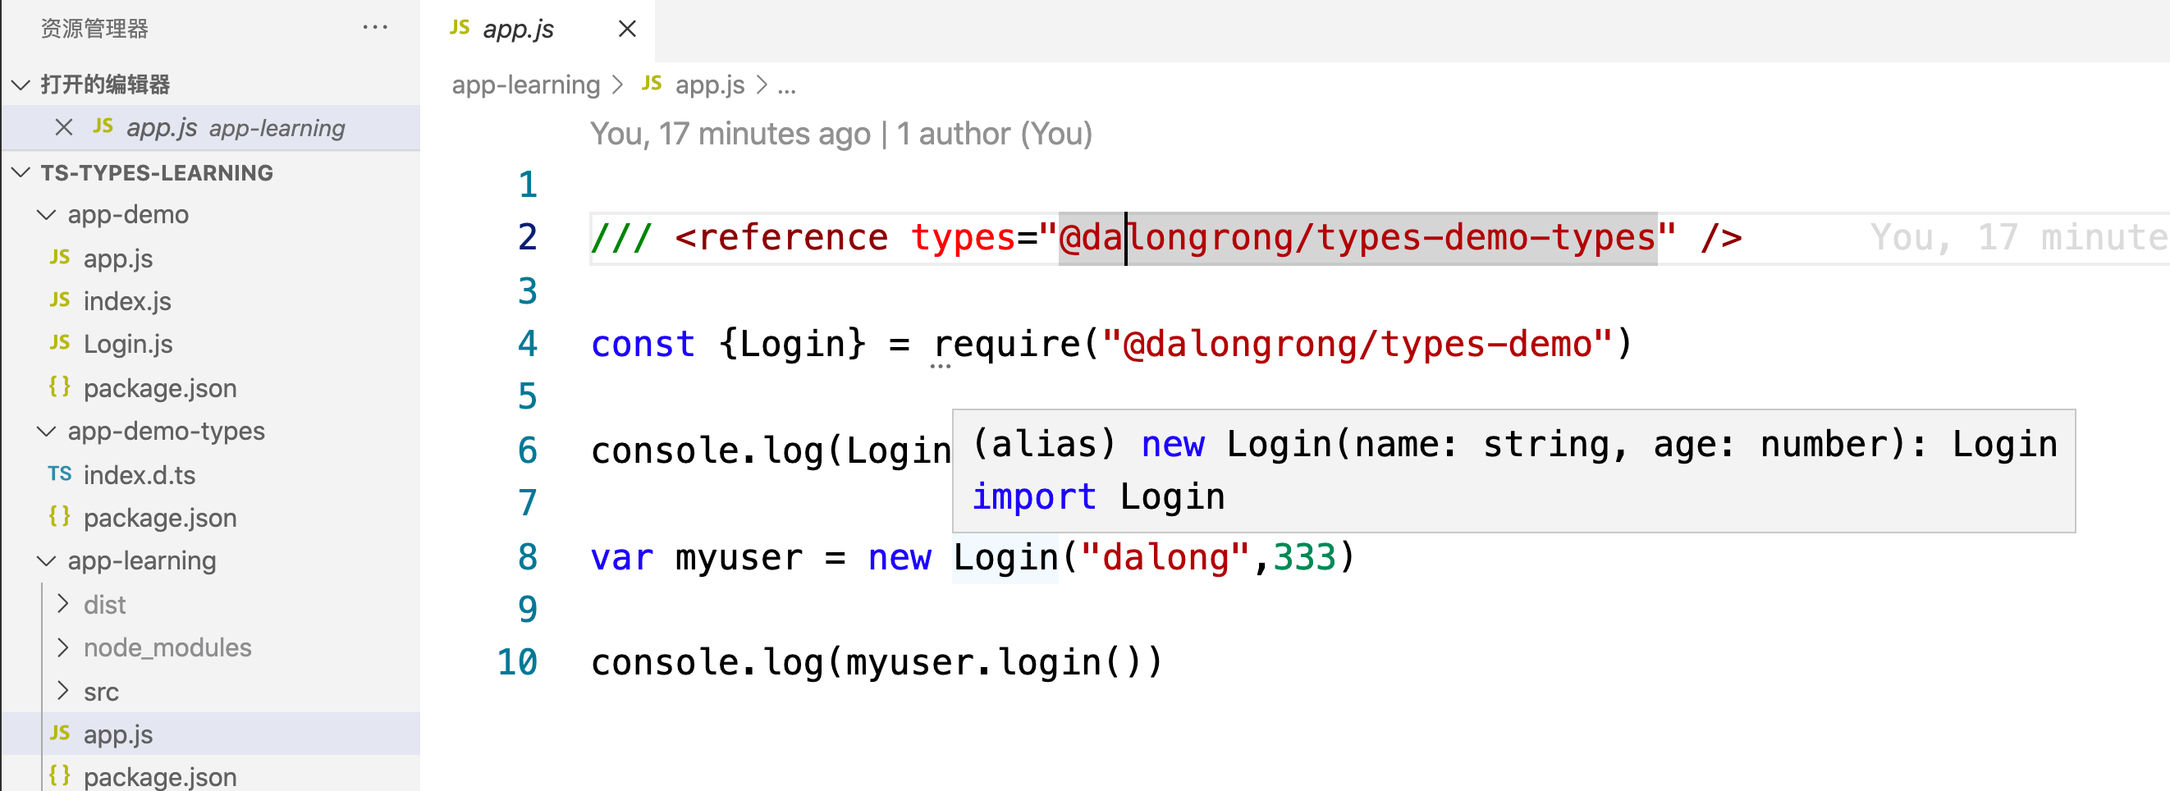Click the 'import Login' hover tooltip line
Image resolution: width=2170 pixels, height=791 pixels.
click(x=1098, y=497)
